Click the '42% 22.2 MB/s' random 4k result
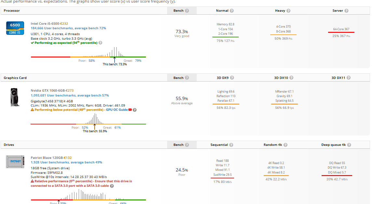This screenshot has width=372, height=204. pos(276,179)
